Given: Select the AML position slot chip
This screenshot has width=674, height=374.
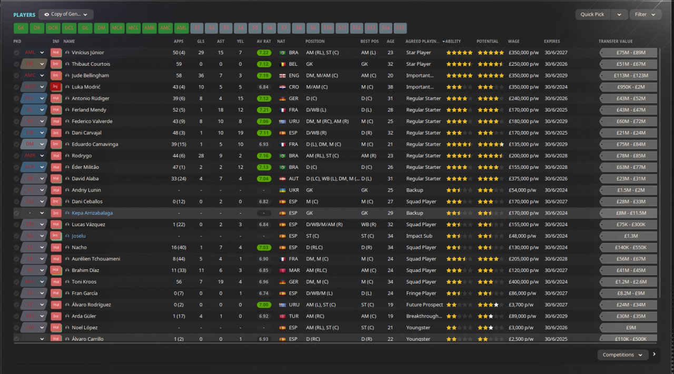Looking at the screenshot, I should tap(181, 28).
